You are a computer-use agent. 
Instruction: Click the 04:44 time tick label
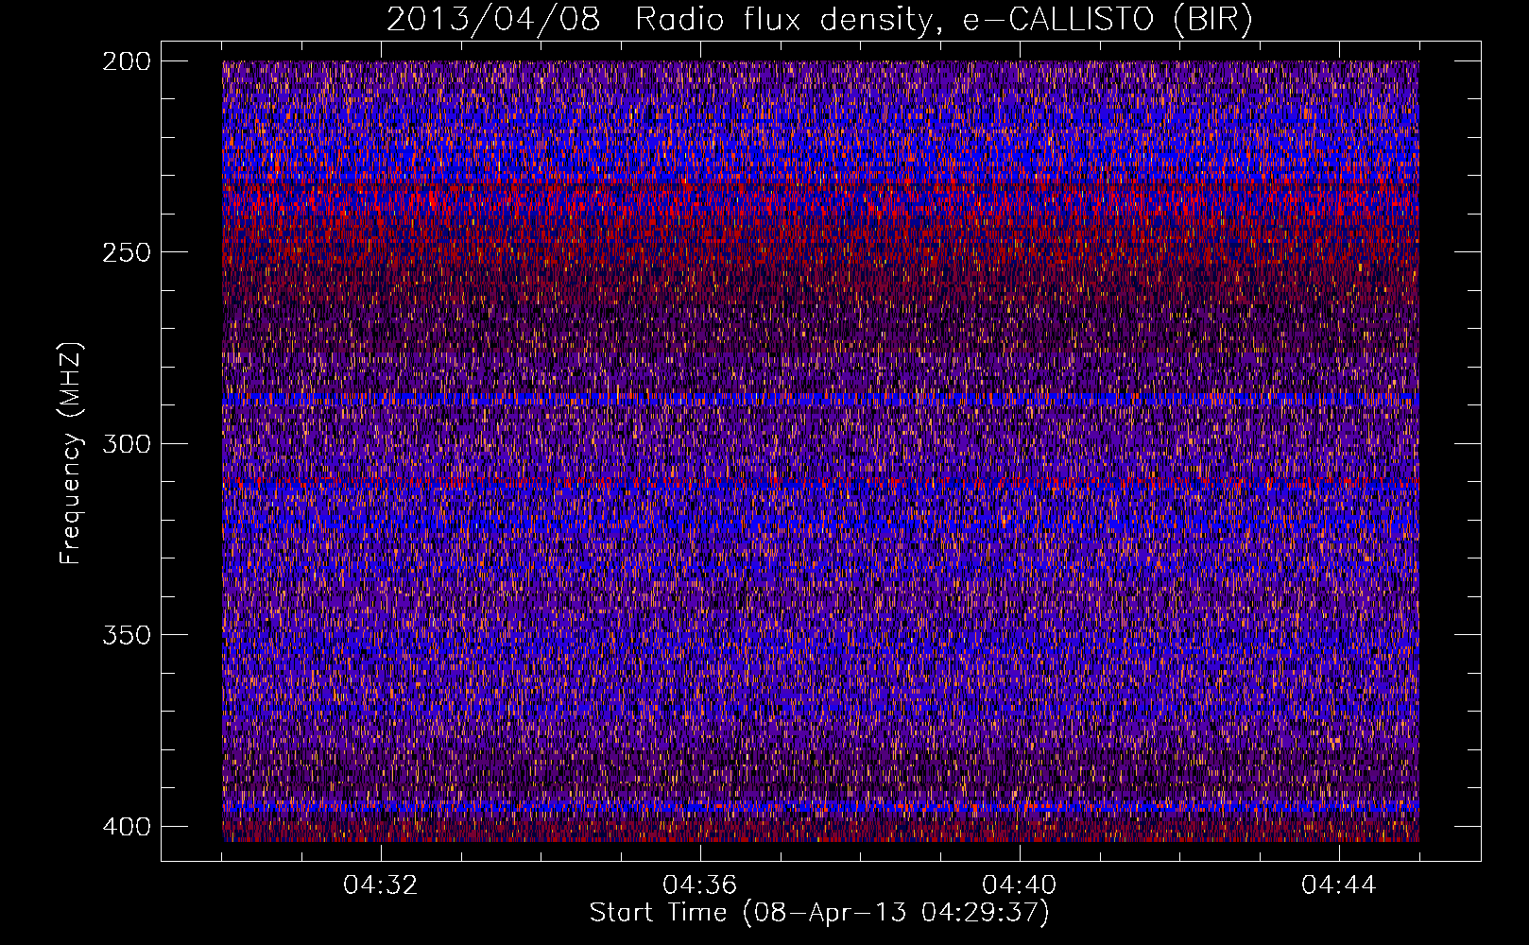(x=1339, y=885)
